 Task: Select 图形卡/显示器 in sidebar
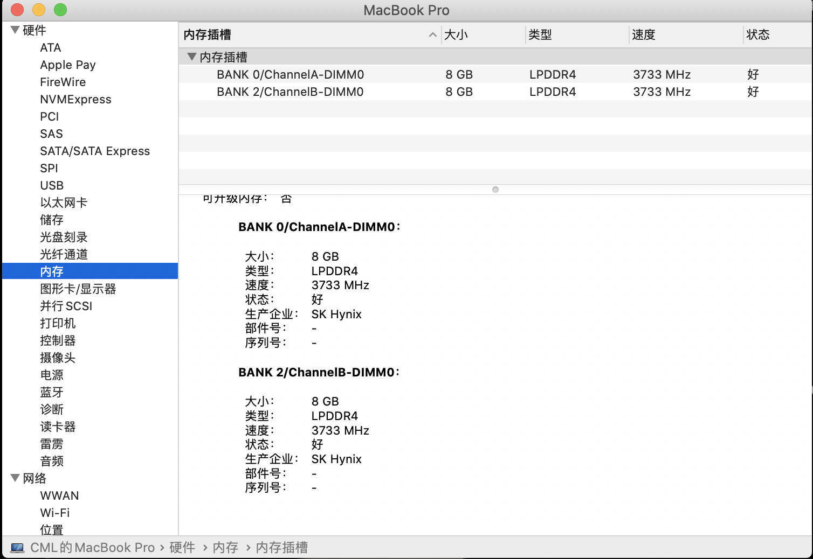(78, 289)
